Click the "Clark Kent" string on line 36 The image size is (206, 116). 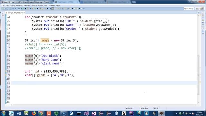(x=51, y=64)
